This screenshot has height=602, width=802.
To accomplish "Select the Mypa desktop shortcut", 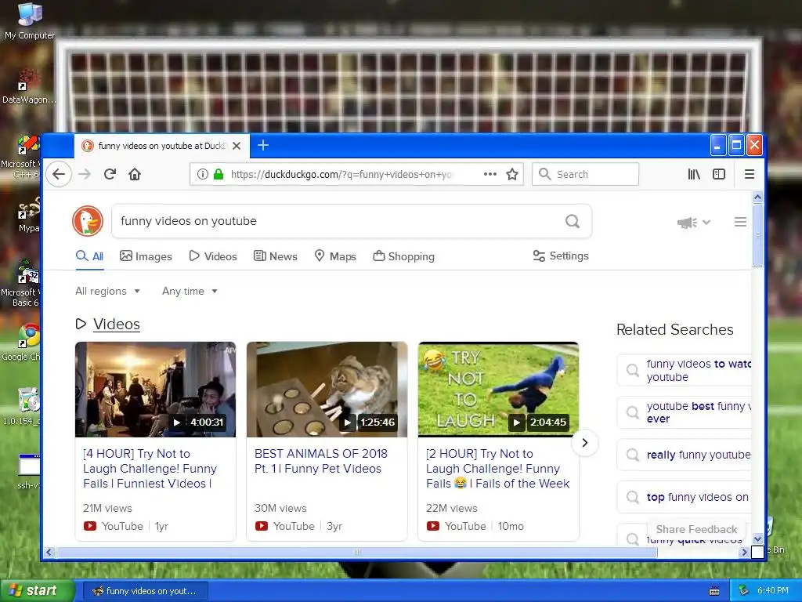I will coord(28,216).
